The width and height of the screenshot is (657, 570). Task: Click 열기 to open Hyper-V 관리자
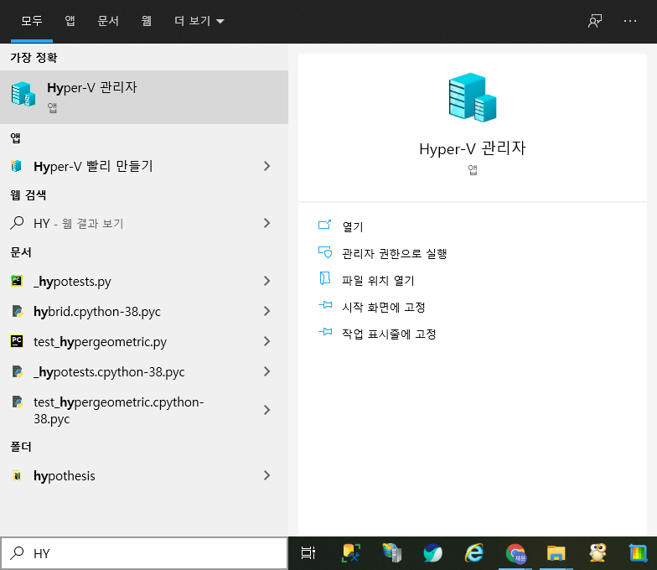point(352,226)
